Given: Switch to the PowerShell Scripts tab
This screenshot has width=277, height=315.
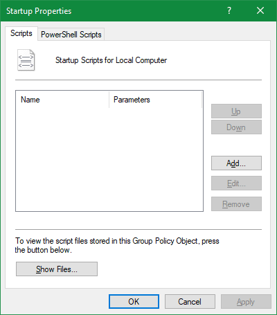Looking at the screenshot, I should [x=71, y=35].
